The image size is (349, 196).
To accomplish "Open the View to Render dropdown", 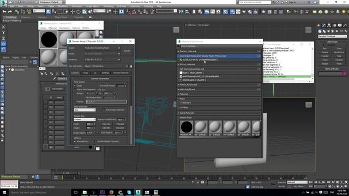I will 106,66.
